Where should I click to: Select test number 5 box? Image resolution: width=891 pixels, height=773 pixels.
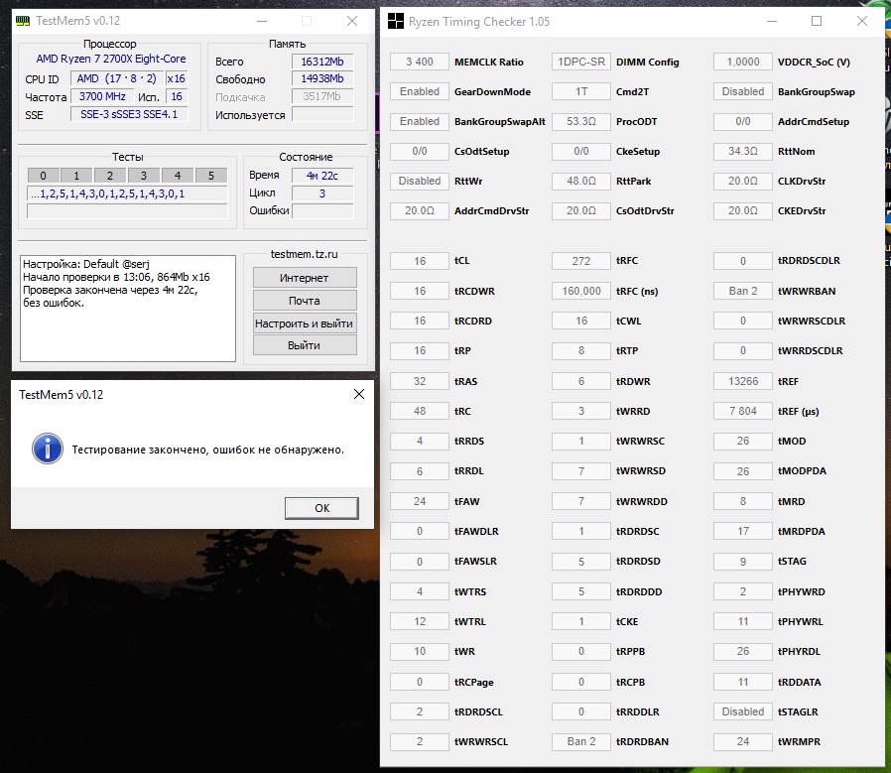pos(210,176)
